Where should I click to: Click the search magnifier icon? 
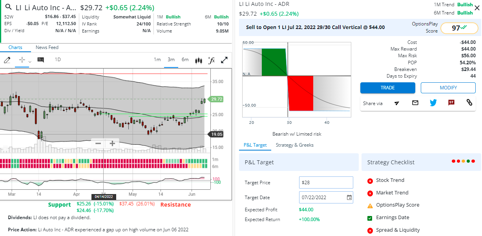tap(8, 7)
